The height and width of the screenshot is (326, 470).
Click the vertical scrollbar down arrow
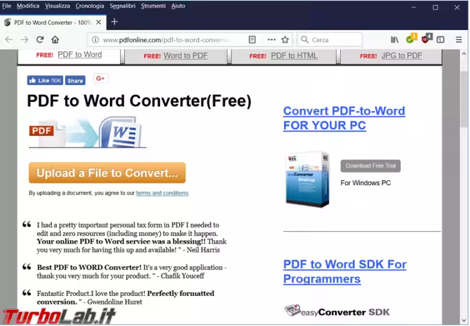coord(464,320)
